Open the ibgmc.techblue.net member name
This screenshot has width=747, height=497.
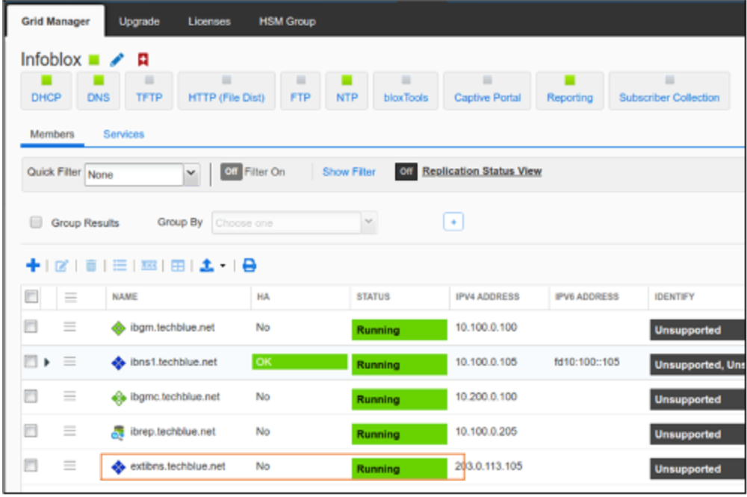pyautogui.click(x=175, y=396)
